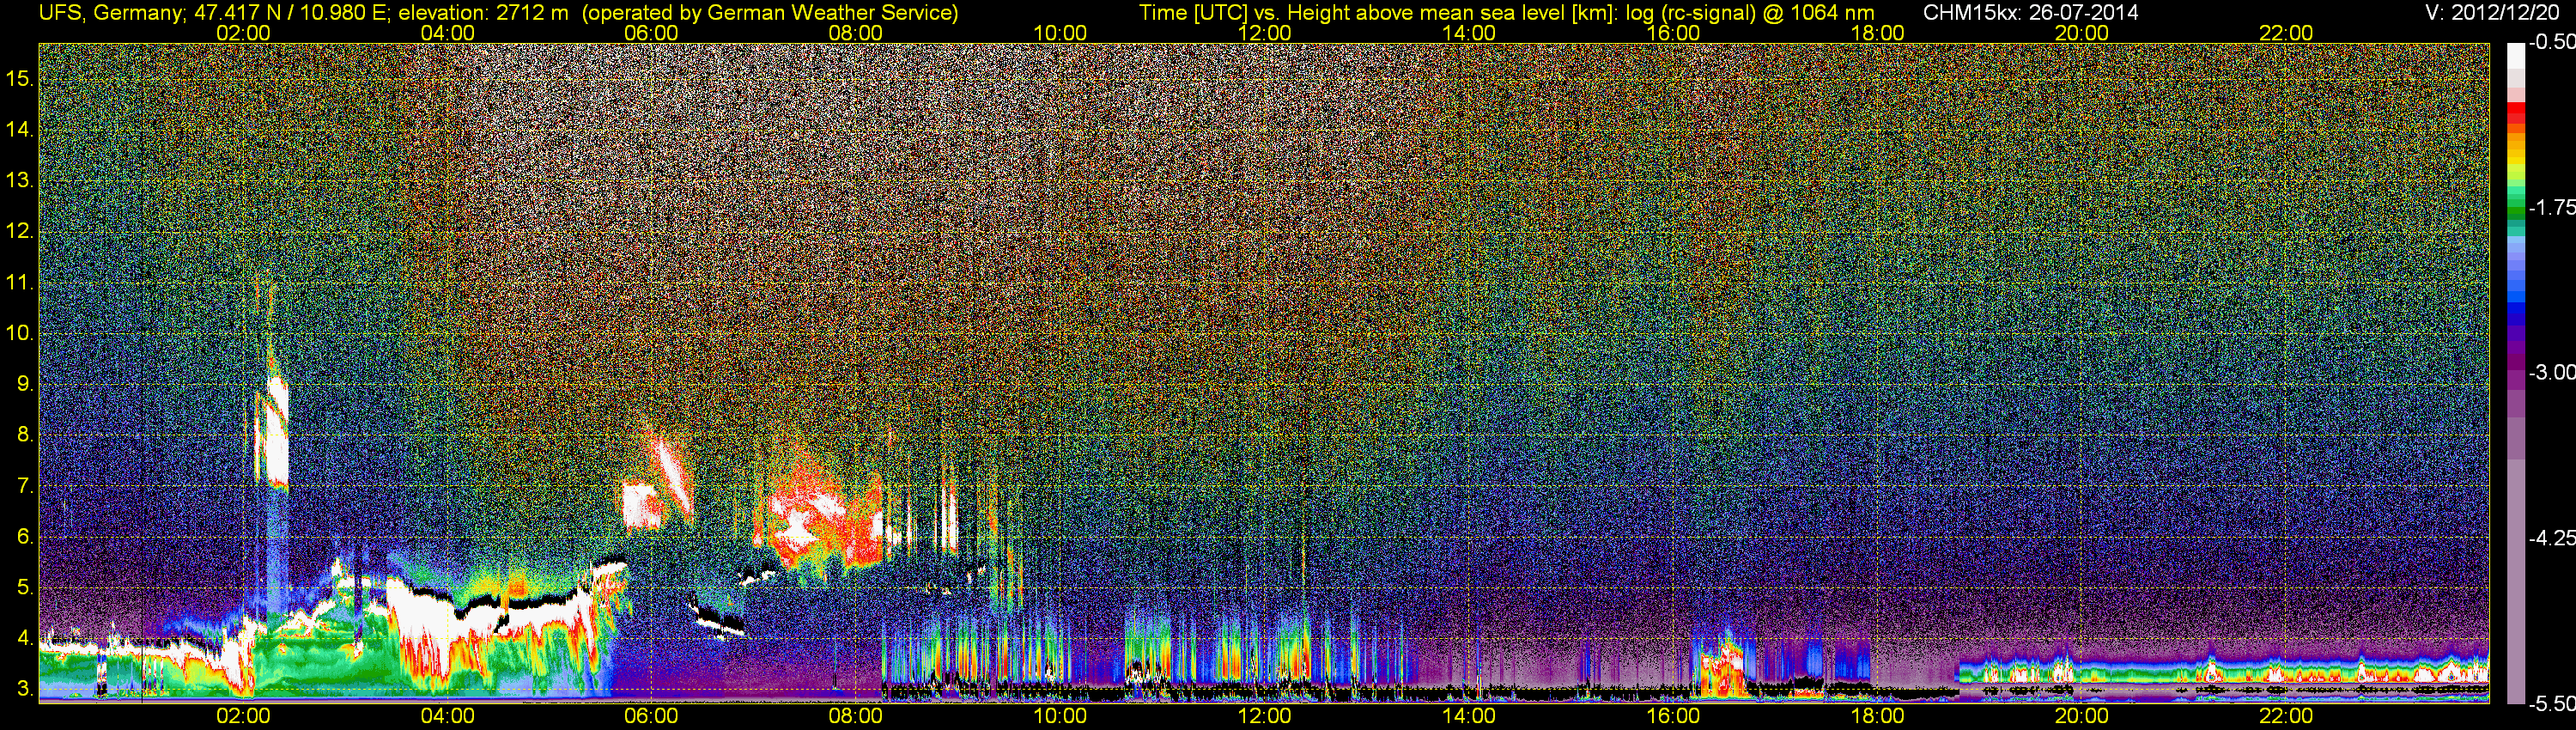The width and height of the screenshot is (2576, 730).
Task: Click the "elevation: 2712 m" text
Action: (484, 13)
